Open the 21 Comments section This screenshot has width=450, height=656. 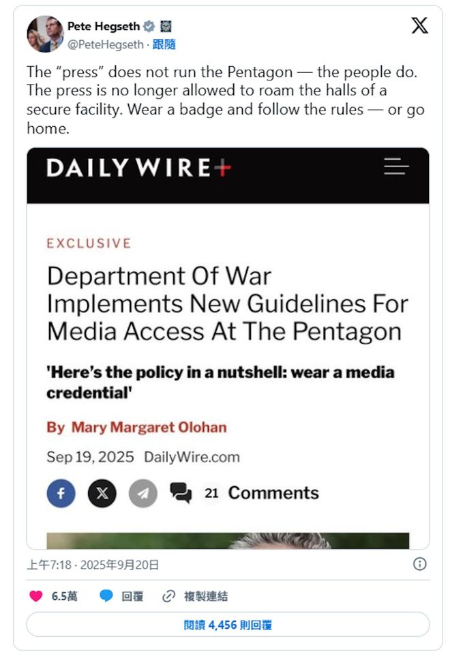(x=244, y=493)
